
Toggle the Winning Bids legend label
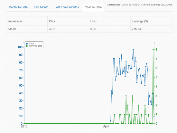pos(35,46)
